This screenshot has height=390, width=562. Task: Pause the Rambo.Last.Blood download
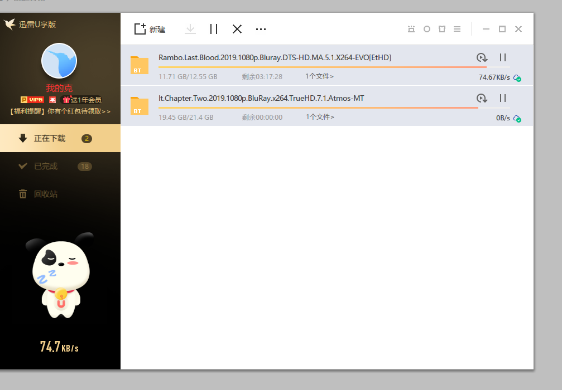[x=502, y=57]
